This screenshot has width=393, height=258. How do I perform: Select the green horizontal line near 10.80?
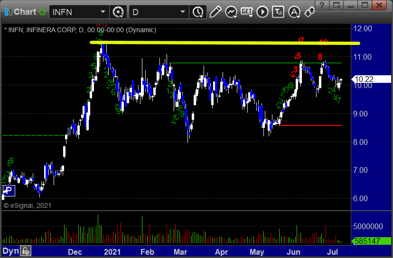[x=256, y=63]
